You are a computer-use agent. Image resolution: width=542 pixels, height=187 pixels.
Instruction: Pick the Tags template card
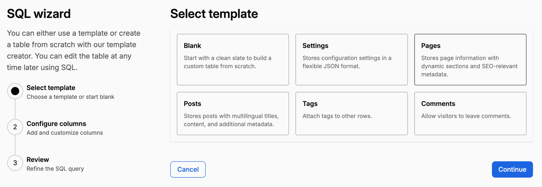click(x=351, y=114)
